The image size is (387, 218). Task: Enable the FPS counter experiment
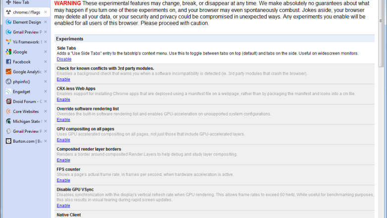(x=63, y=180)
